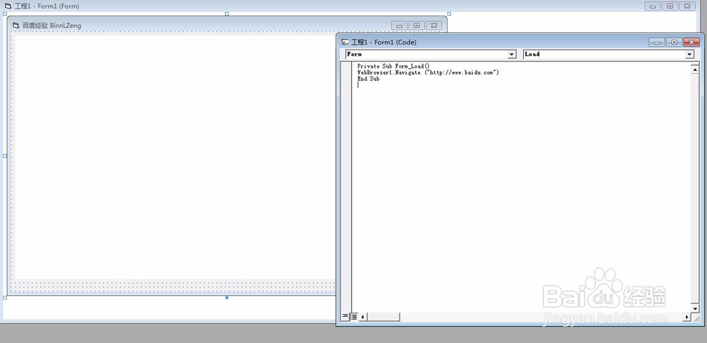Click minimize on the 百度经验 BinnLZeng form

coord(399,25)
